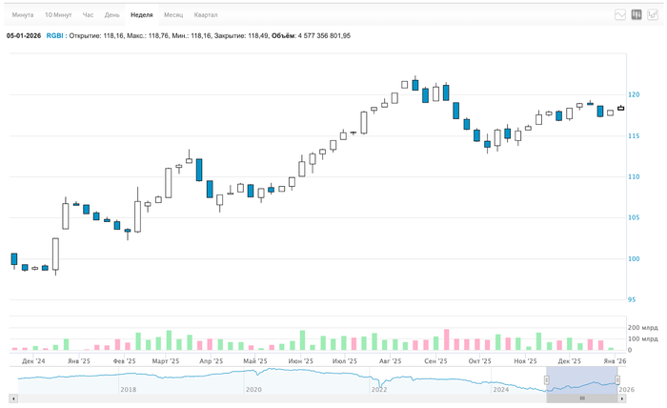Click the RGBI ticker label
This screenshot has width=667, height=408.
[x=54, y=35]
